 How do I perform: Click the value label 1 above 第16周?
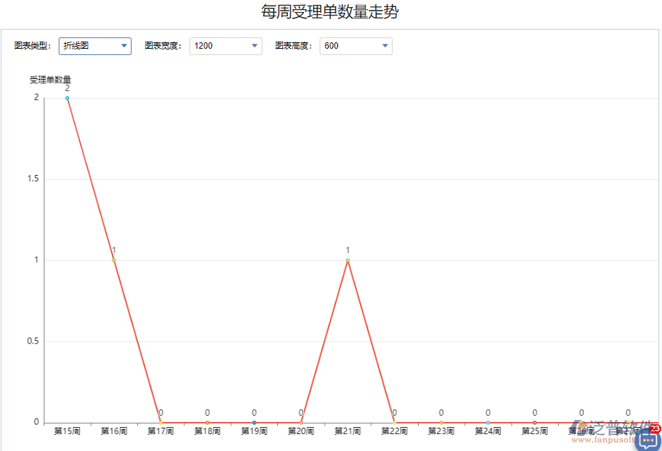click(113, 250)
